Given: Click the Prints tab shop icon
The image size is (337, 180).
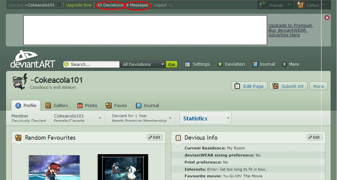Looking at the screenshot, I should [x=80, y=105].
